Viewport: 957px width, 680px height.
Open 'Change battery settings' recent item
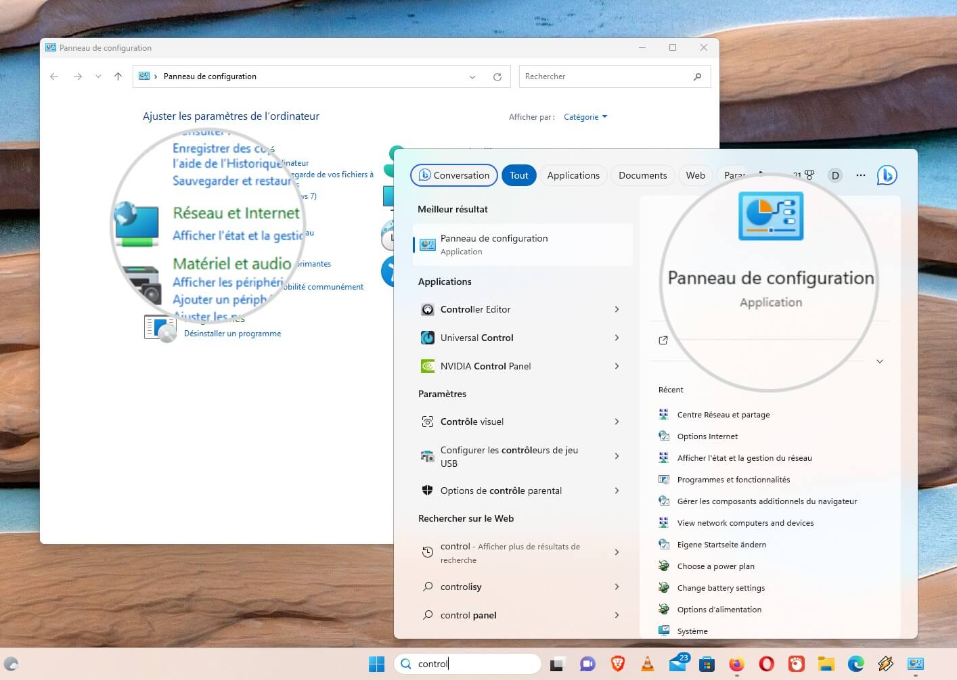click(721, 588)
